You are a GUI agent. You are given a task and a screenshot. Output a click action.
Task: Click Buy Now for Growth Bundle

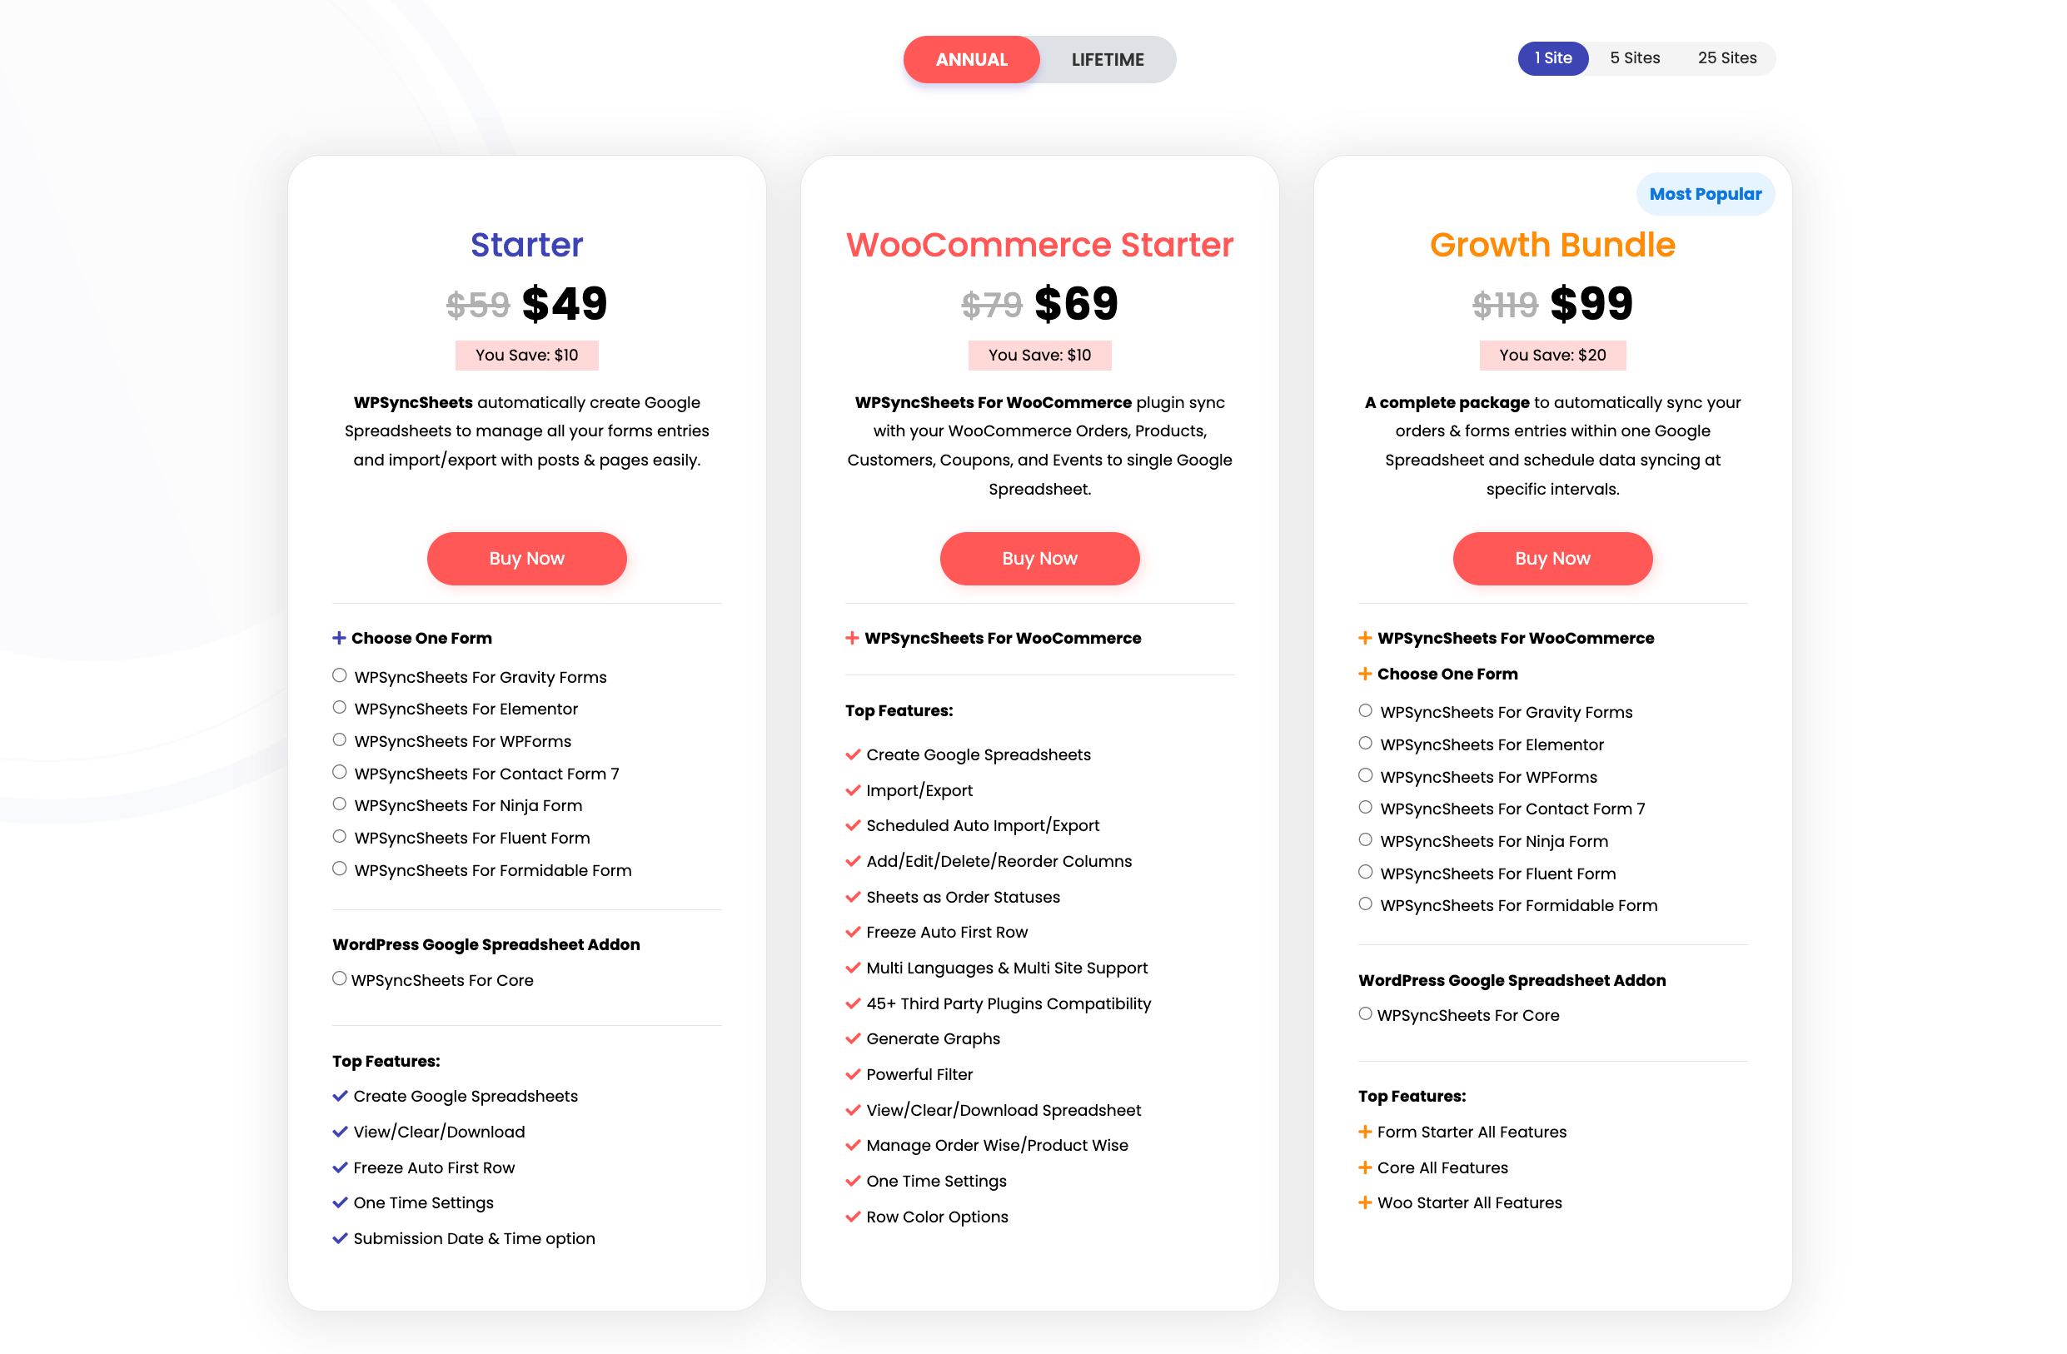click(x=1551, y=556)
